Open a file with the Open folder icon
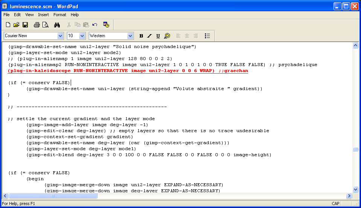The image size is (361, 208). click(16, 25)
